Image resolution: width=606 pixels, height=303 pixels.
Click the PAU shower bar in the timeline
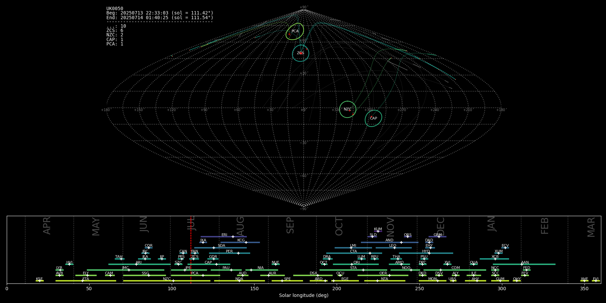click(x=226, y=270)
